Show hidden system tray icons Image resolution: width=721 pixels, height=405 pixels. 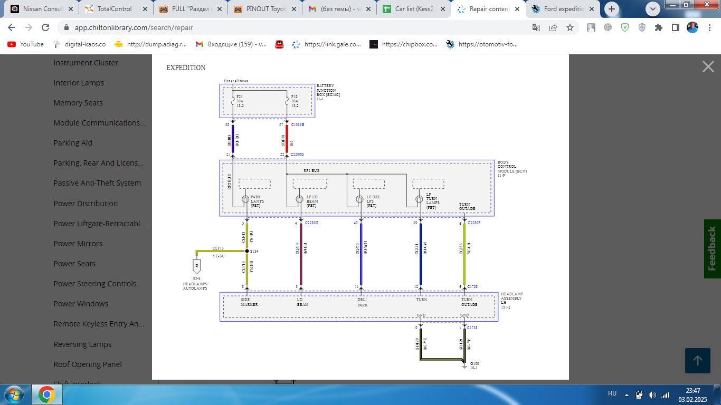tap(627, 394)
